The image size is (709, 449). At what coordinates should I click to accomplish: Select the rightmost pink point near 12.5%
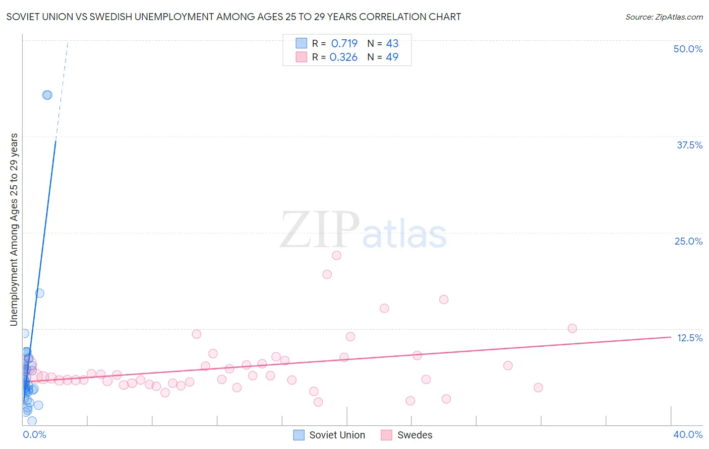[572, 328]
